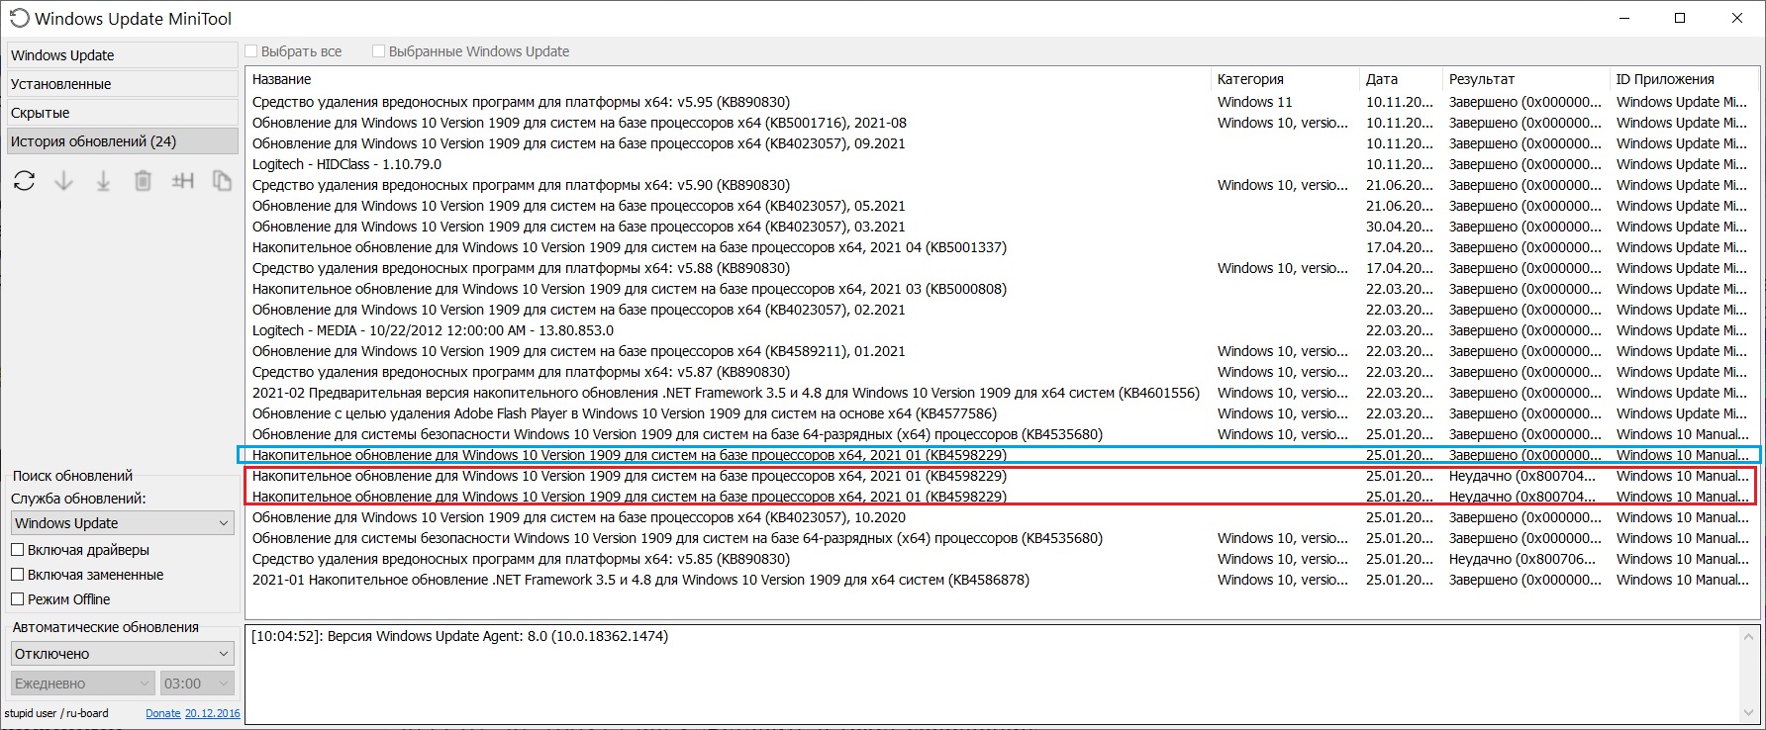1766x730 pixels.
Task: Open the '03:00' time dropdown
Action: point(197,684)
